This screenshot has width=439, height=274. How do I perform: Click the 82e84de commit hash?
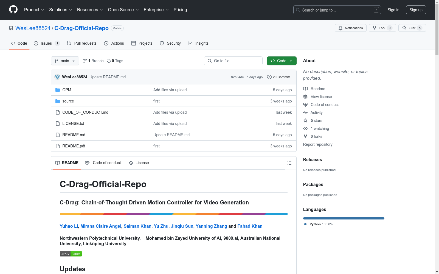237,77
